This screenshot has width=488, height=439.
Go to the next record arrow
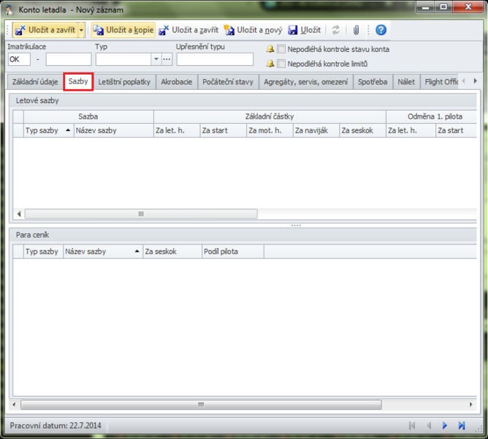445,425
